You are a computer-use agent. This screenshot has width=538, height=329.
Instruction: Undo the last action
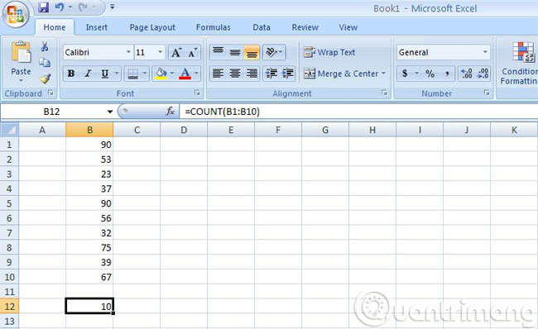[60, 7]
